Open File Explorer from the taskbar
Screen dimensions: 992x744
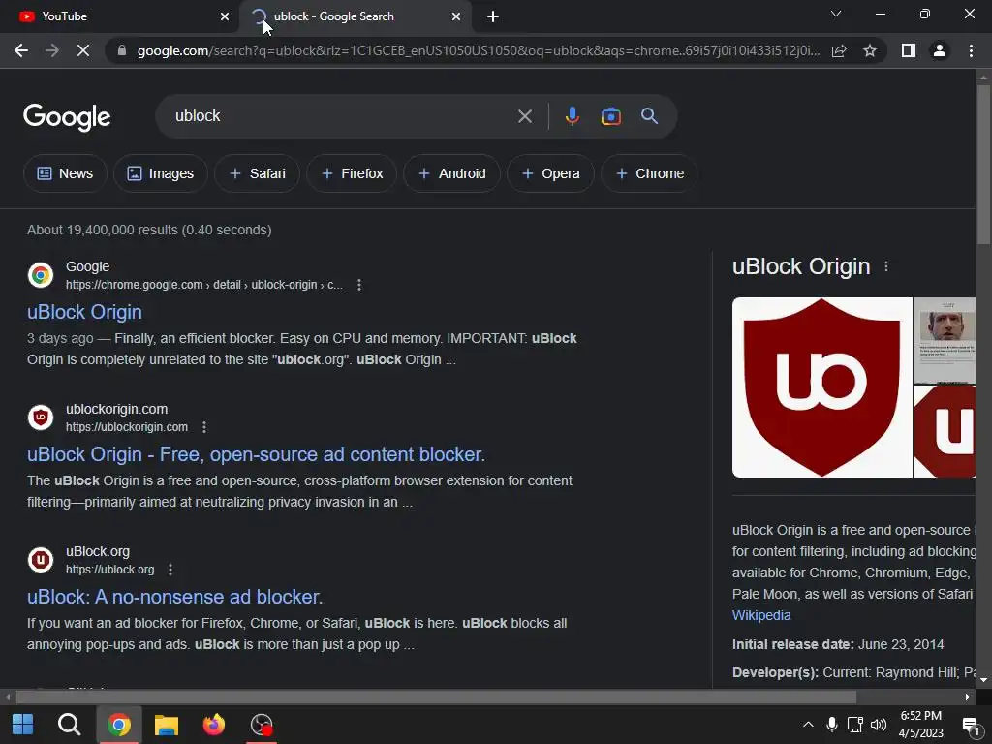click(167, 725)
